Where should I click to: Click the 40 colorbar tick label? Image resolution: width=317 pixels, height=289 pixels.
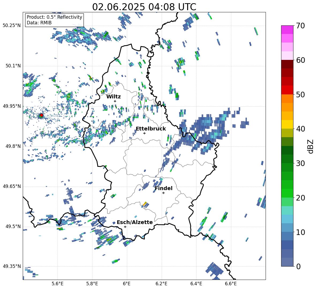click(300, 129)
